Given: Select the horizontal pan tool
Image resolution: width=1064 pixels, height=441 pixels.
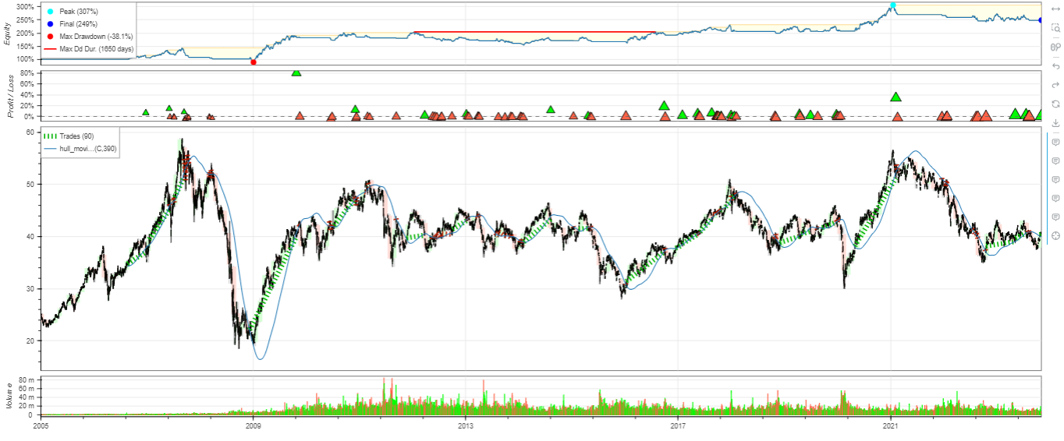Looking at the screenshot, I should tap(1056, 9).
